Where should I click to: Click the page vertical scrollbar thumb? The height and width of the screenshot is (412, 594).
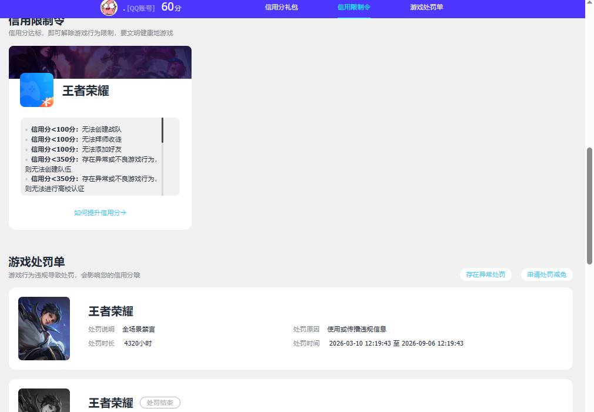589,206
